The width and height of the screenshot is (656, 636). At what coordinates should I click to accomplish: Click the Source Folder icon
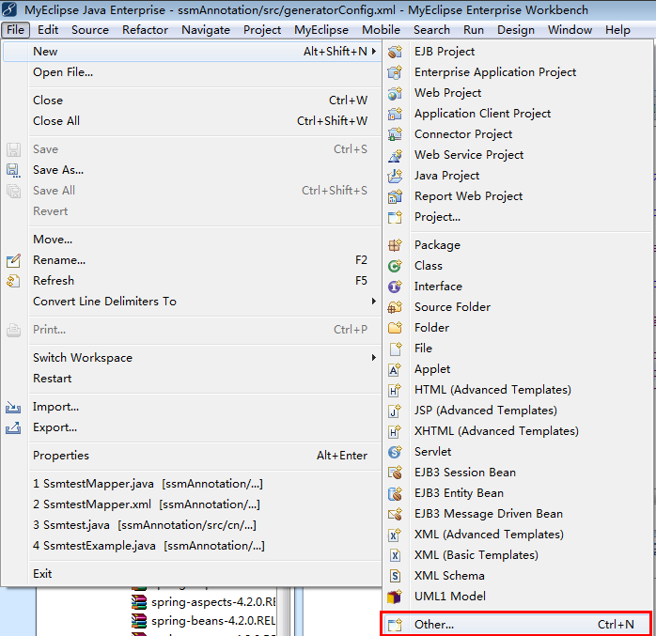395,307
